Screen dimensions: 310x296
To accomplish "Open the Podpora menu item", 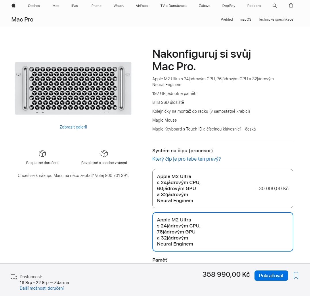I will (254, 6).
